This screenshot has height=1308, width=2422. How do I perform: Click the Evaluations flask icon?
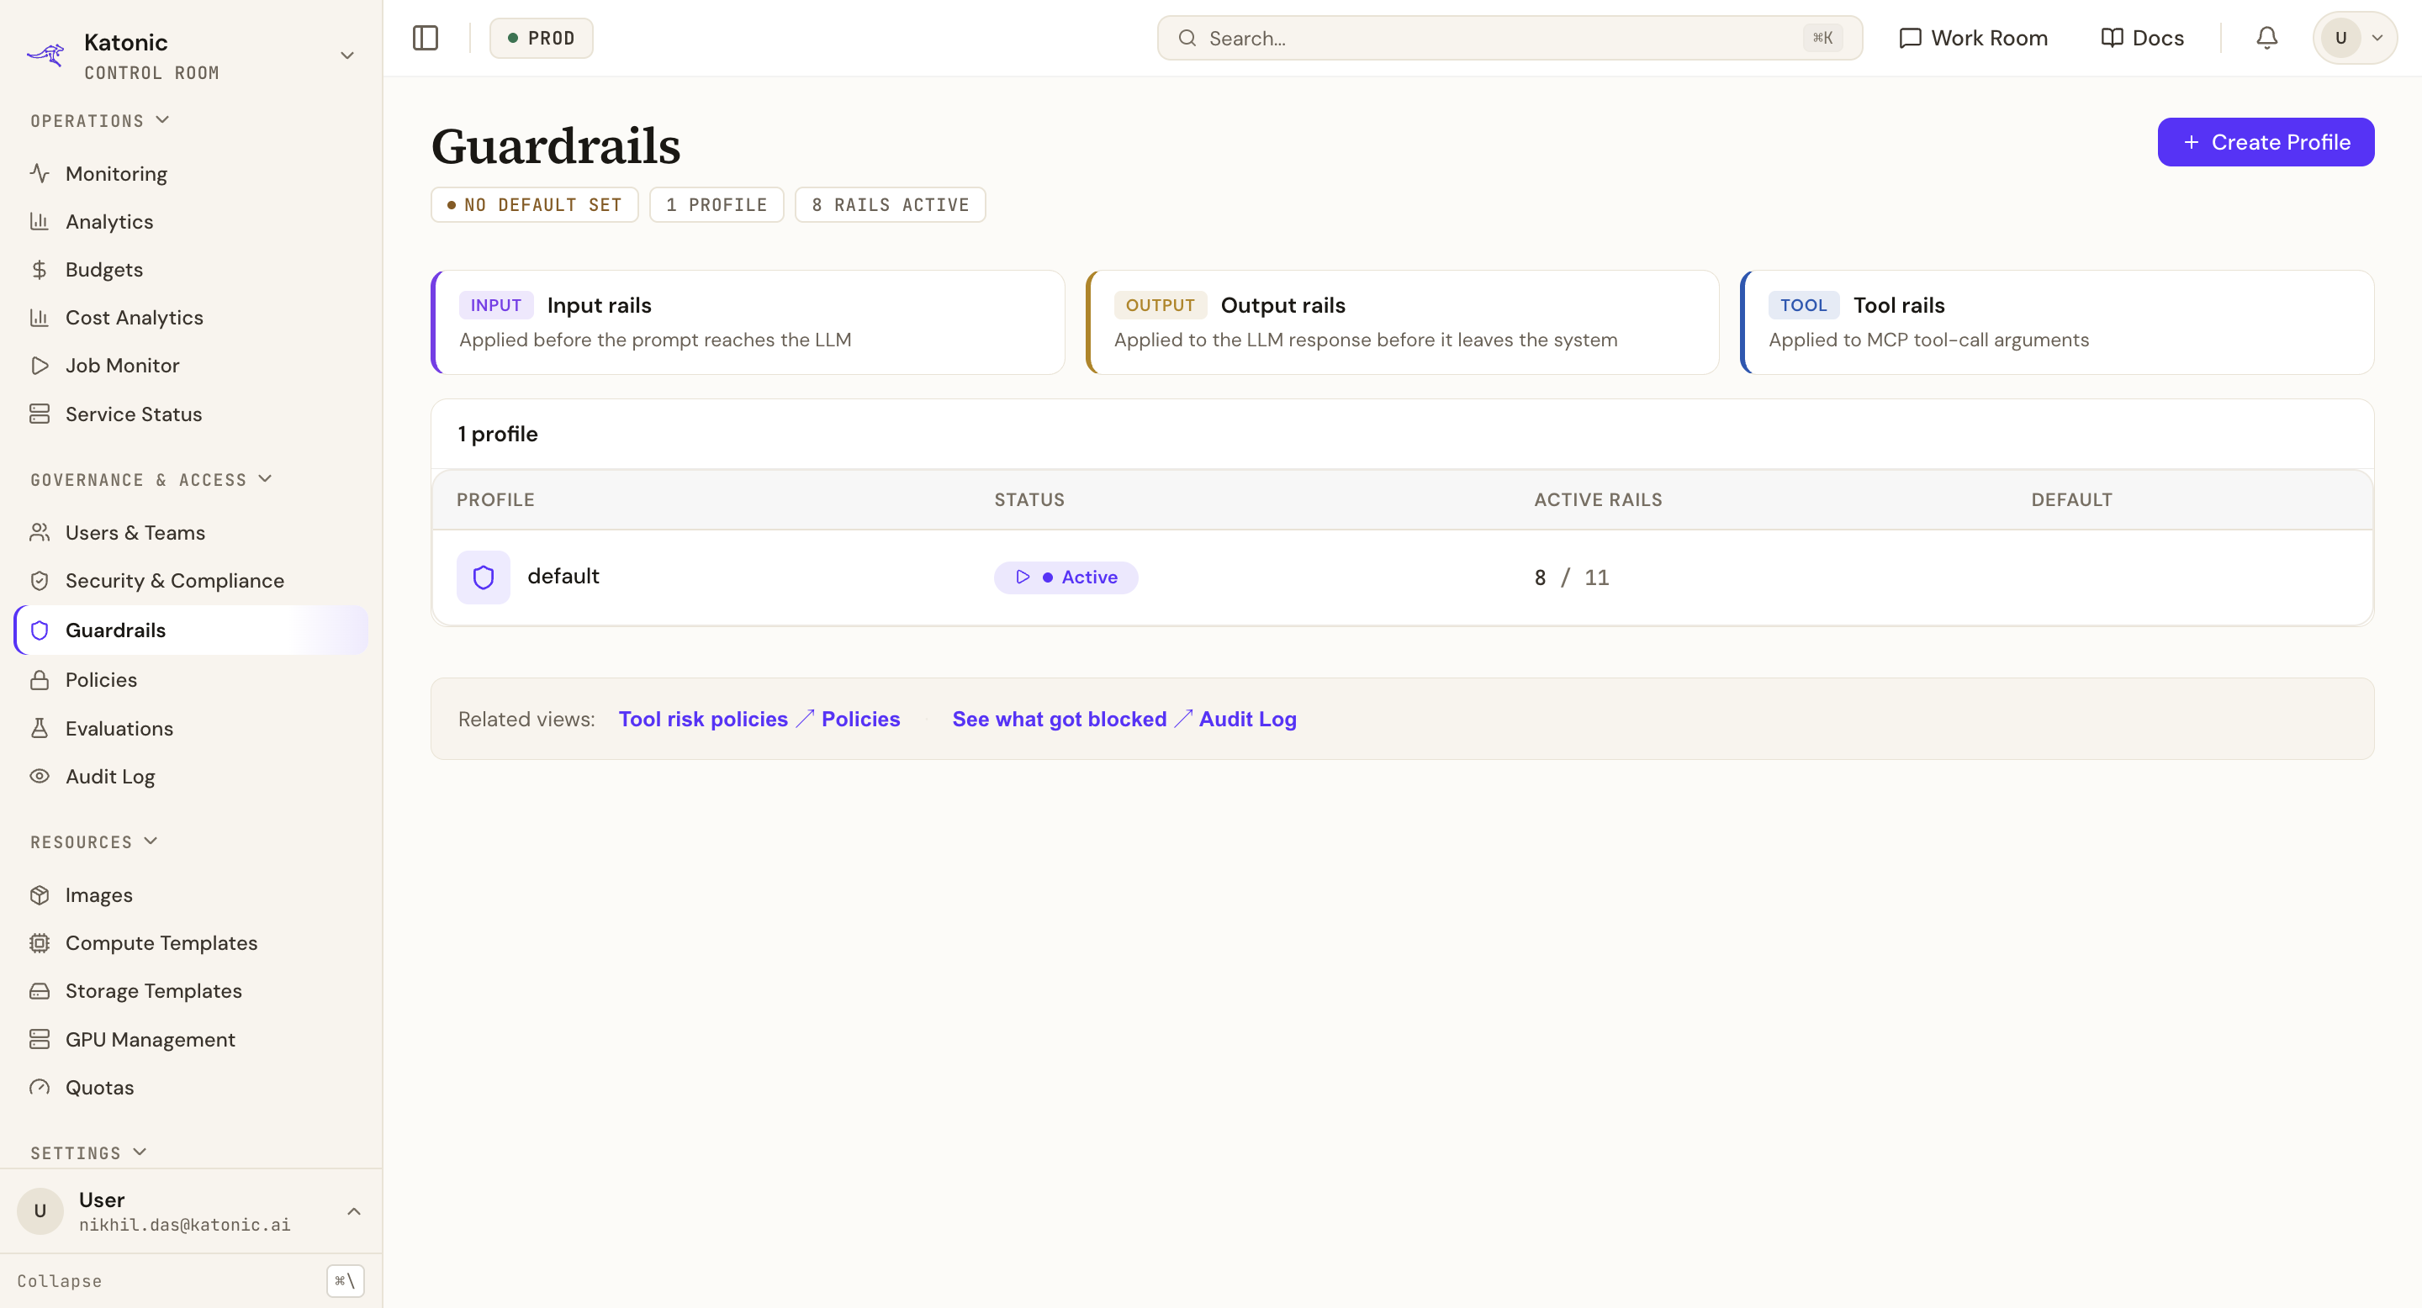(40, 728)
